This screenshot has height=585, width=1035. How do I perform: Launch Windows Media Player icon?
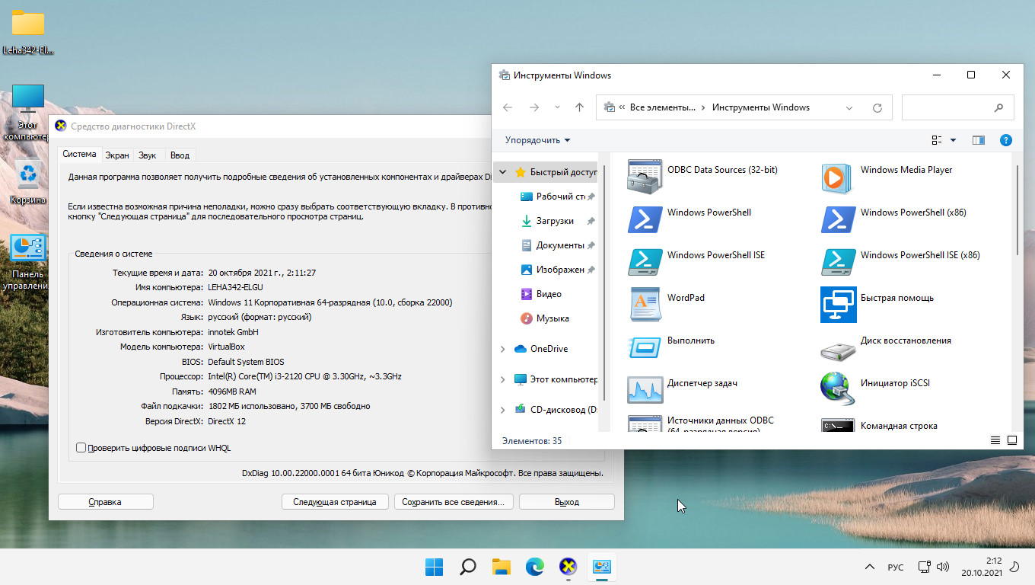(838, 177)
